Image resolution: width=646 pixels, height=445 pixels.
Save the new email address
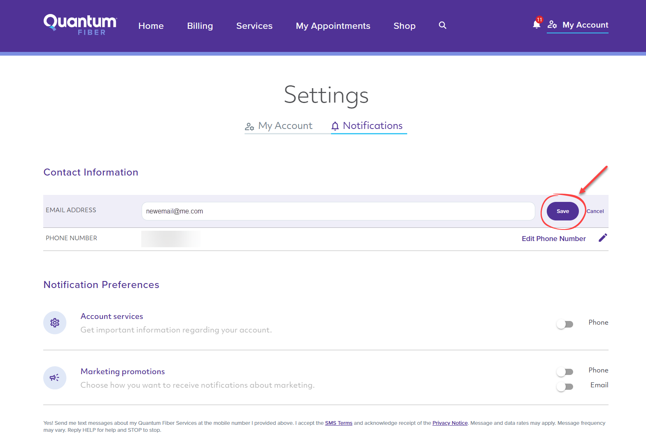pyautogui.click(x=563, y=211)
